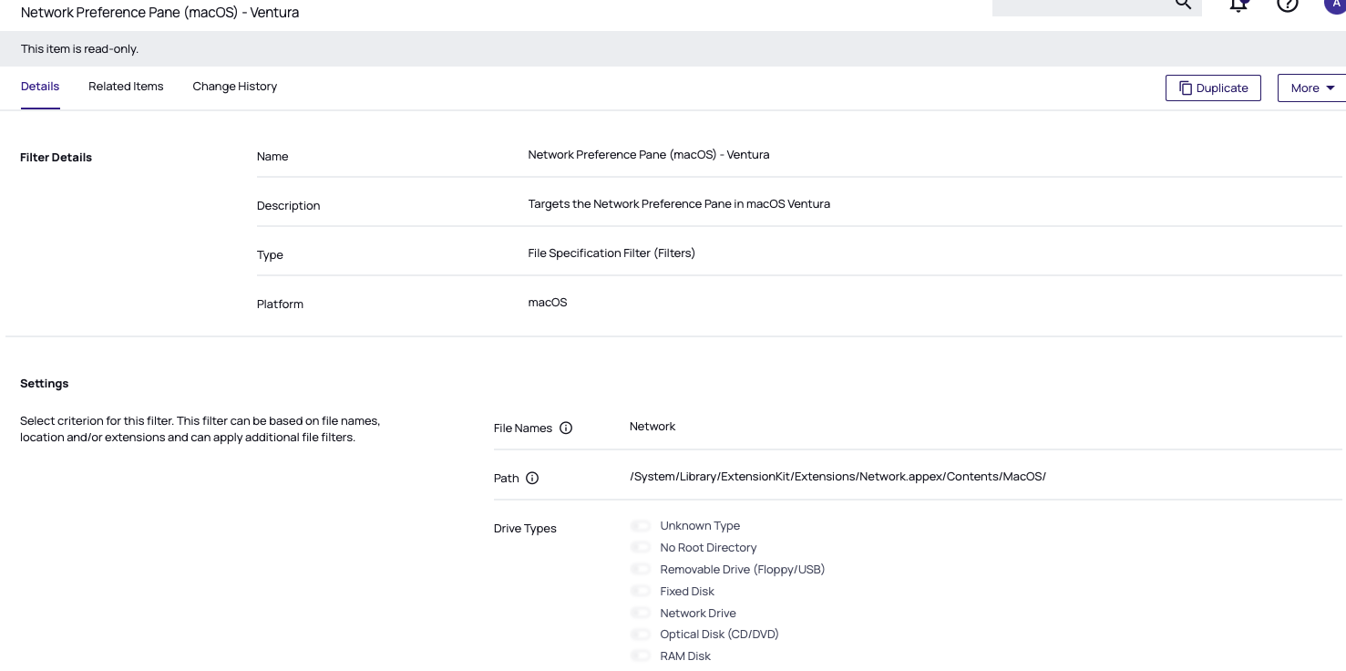Toggle the Removable Drive (Floppy/USB) switch
This screenshot has width=1346, height=671.
click(x=641, y=570)
